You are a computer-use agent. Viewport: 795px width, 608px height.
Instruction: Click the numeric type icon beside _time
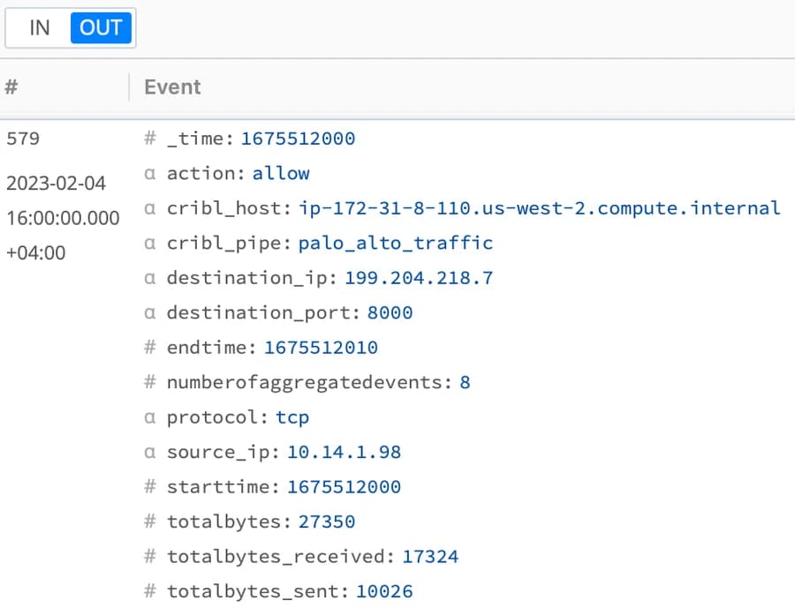pyautogui.click(x=150, y=139)
